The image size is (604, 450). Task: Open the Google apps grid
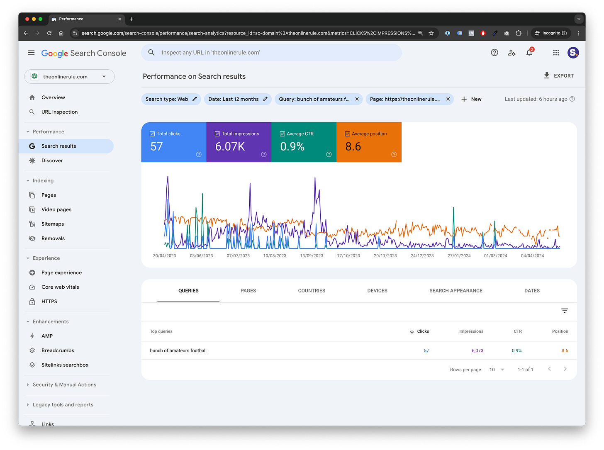coord(556,53)
